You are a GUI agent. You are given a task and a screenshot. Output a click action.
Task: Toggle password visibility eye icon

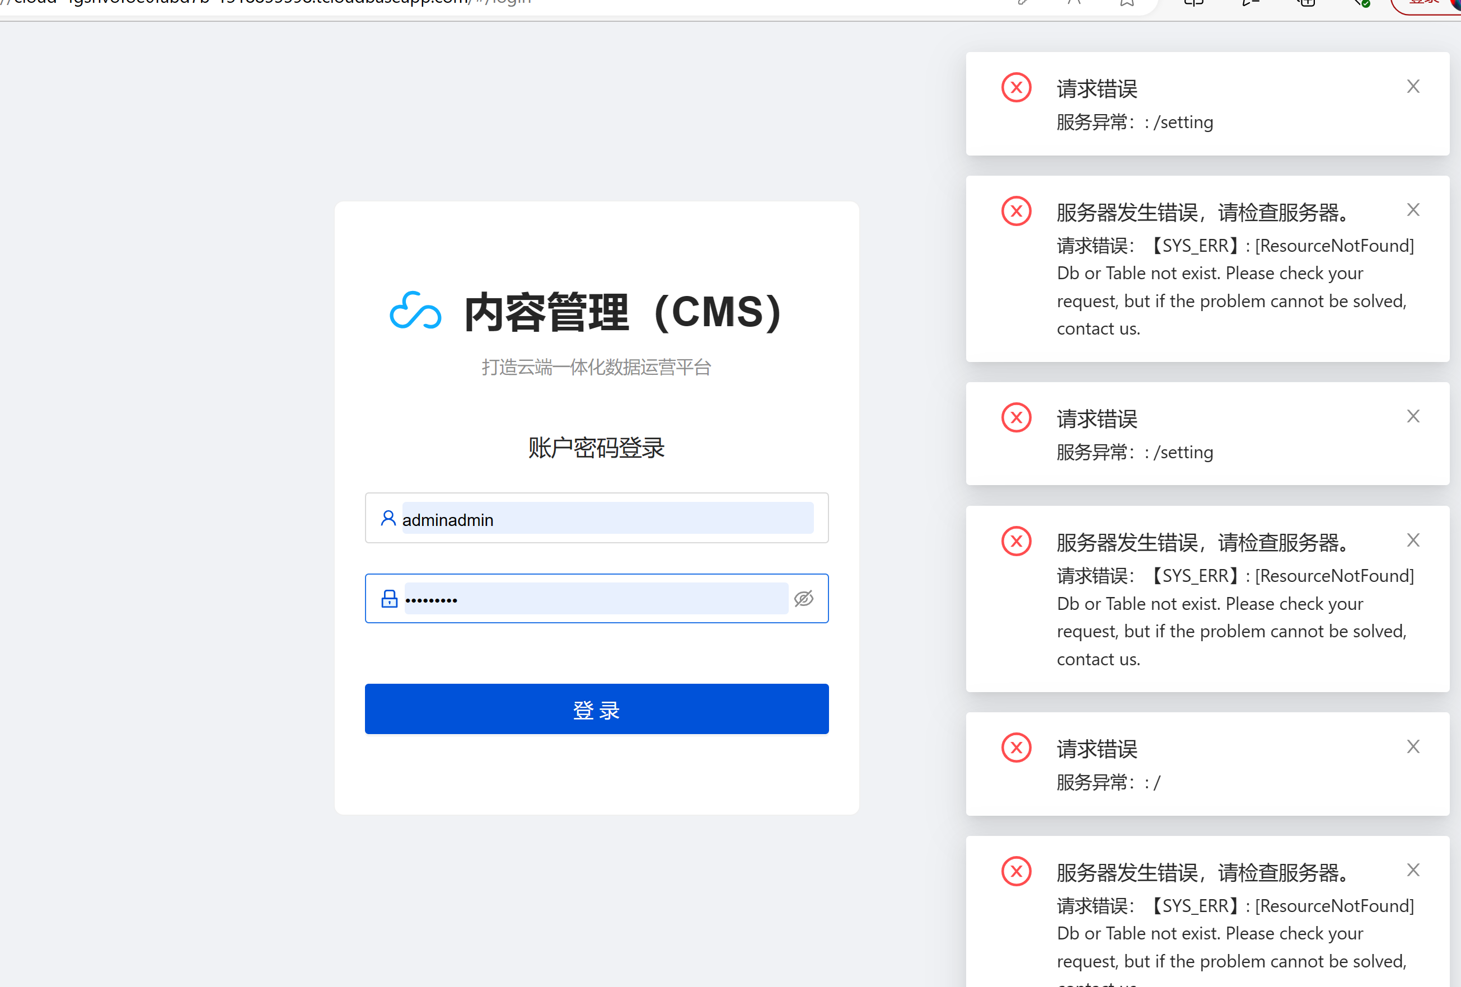click(803, 599)
